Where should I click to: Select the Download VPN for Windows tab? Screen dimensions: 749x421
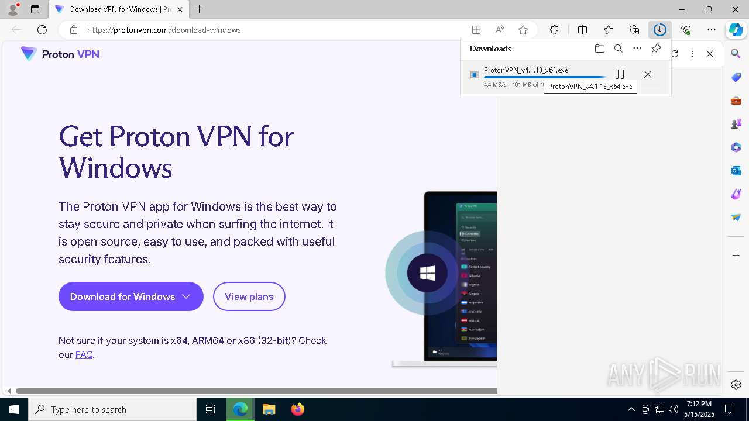pyautogui.click(x=119, y=9)
